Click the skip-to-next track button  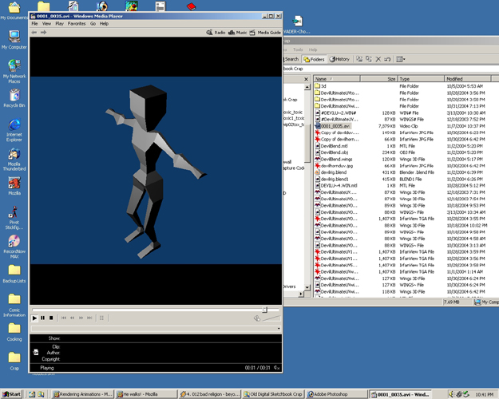pos(89,318)
